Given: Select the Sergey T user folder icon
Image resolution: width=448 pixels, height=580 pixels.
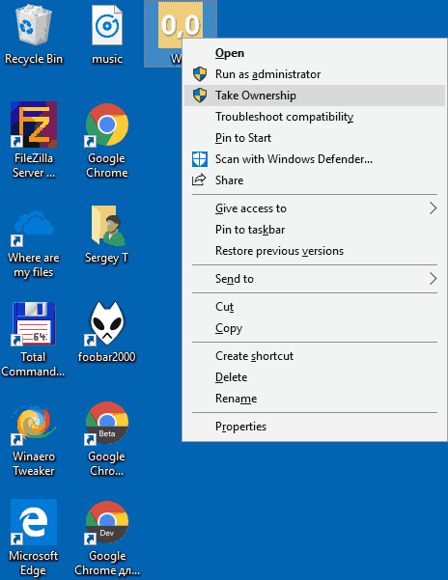Looking at the screenshot, I should click(x=107, y=226).
